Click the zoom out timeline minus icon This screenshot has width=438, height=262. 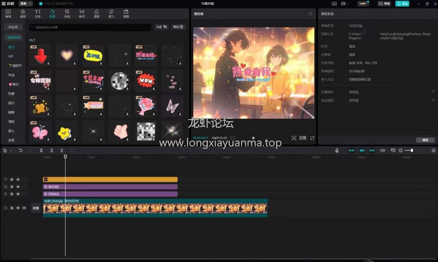(401, 150)
